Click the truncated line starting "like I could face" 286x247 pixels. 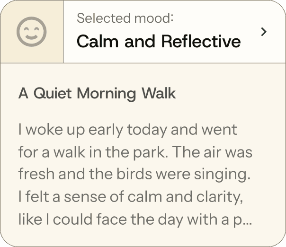coord(135,219)
